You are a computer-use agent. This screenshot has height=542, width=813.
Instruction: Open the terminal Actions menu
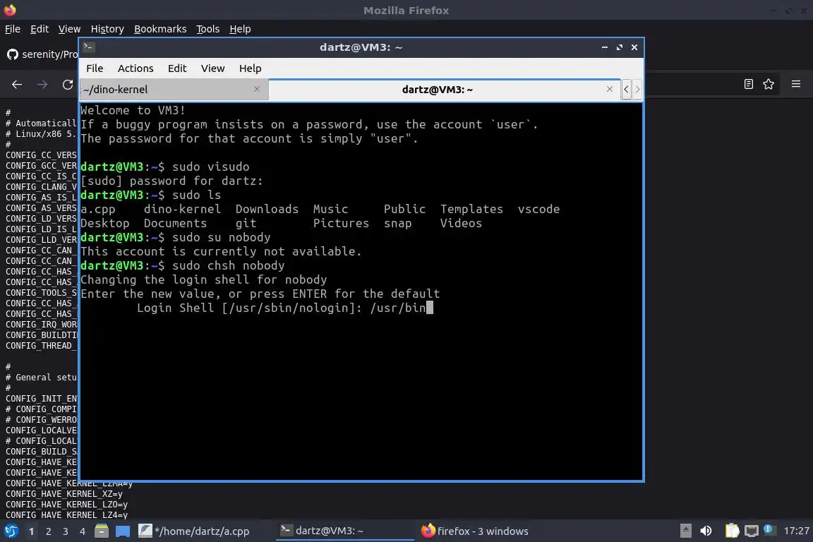[135, 68]
